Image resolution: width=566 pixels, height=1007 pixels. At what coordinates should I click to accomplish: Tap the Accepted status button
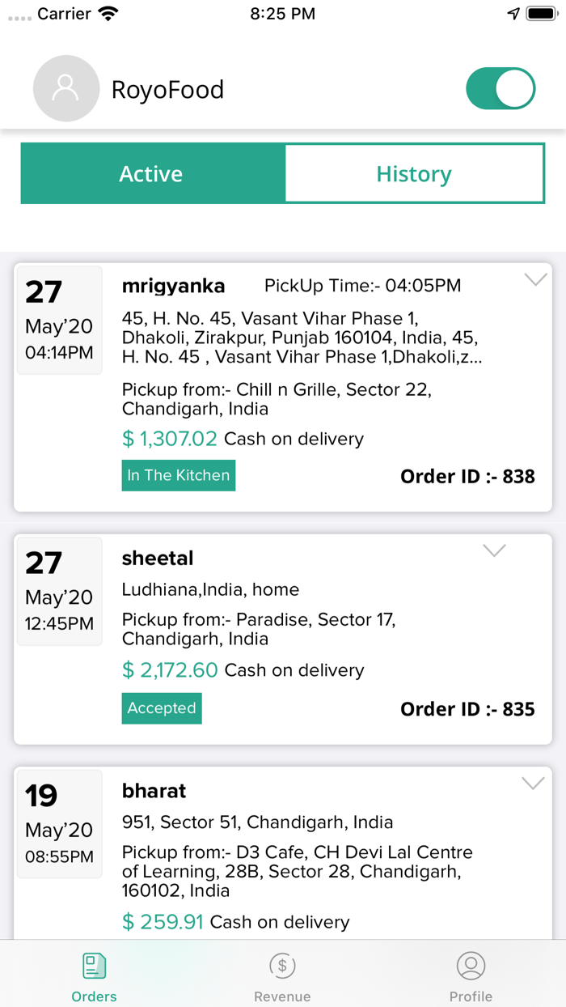point(162,707)
